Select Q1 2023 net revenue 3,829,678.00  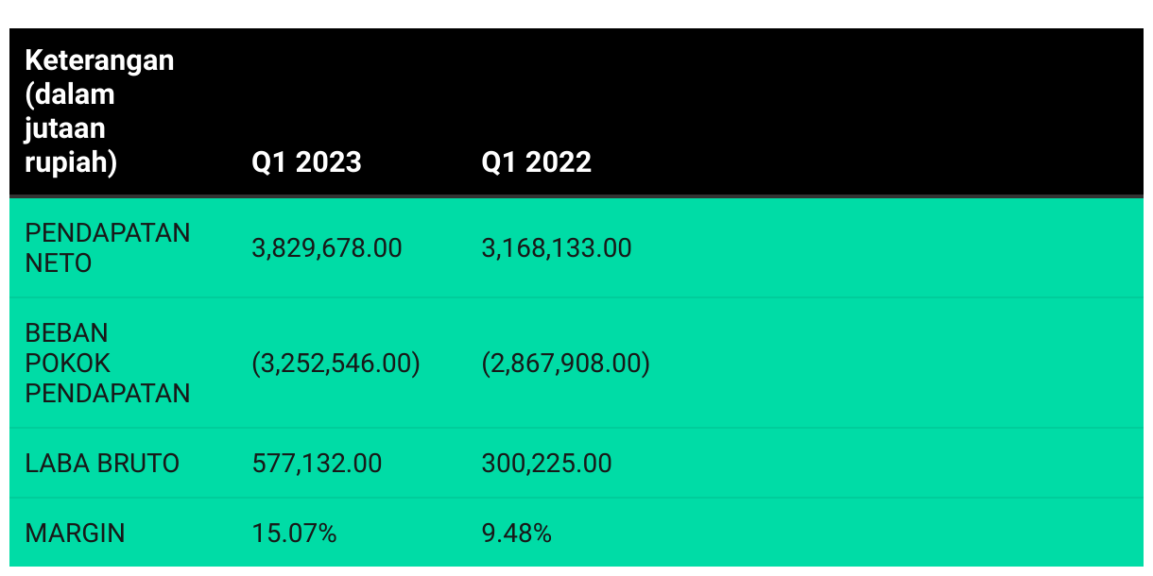[x=327, y=248]
